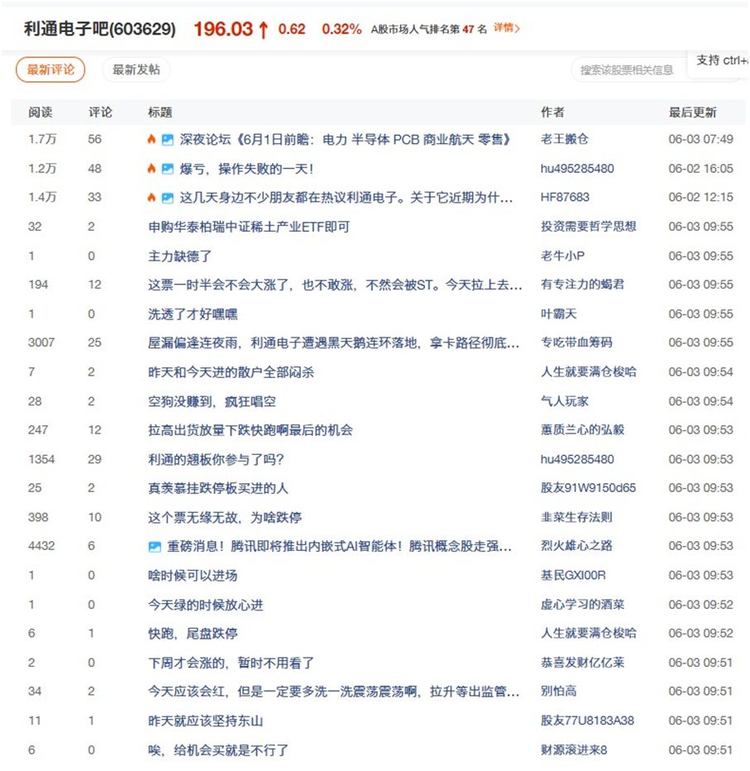Open author profile 有专注力的蝎君
This screenshot has width=750, height=771.
[x=582, y=285]
